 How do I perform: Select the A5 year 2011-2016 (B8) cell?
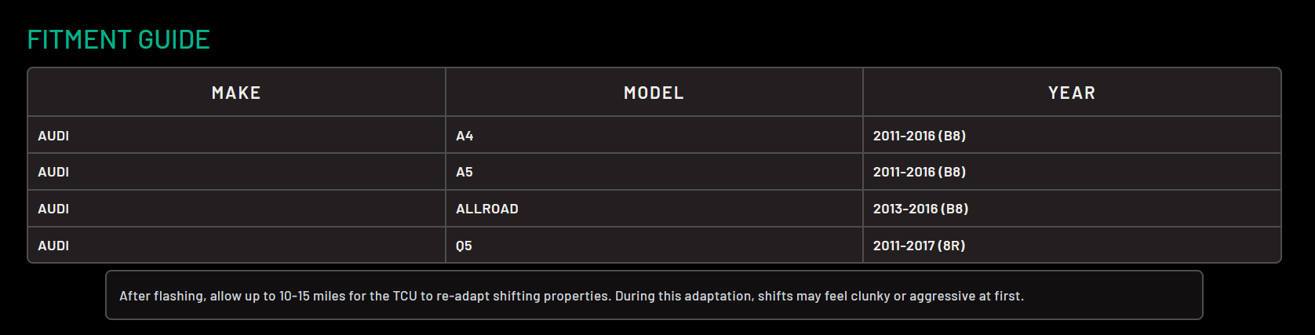pyautogui.click(x=919, y=172)
